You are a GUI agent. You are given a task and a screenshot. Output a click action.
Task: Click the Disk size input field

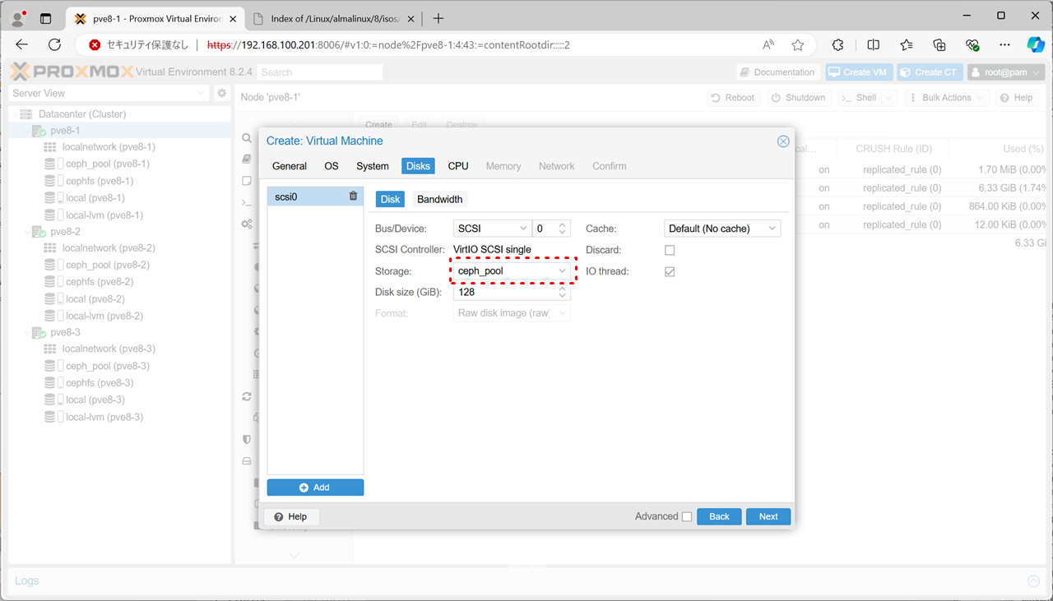tap(504, 292)
